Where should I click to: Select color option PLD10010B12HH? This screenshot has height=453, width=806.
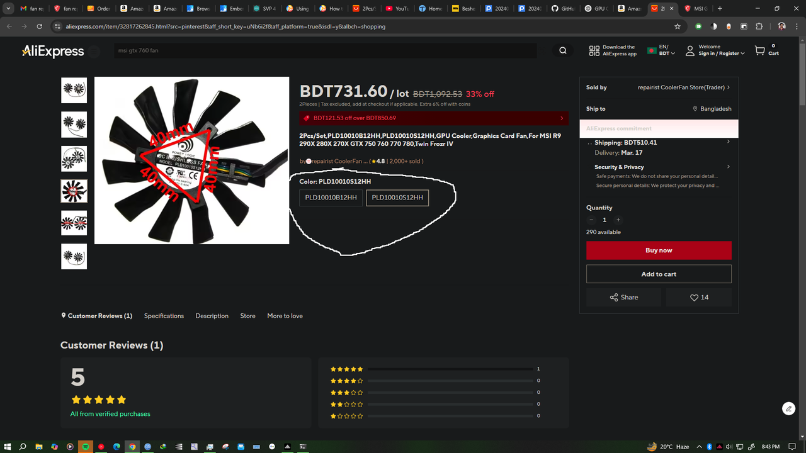(x=331, y=198)
